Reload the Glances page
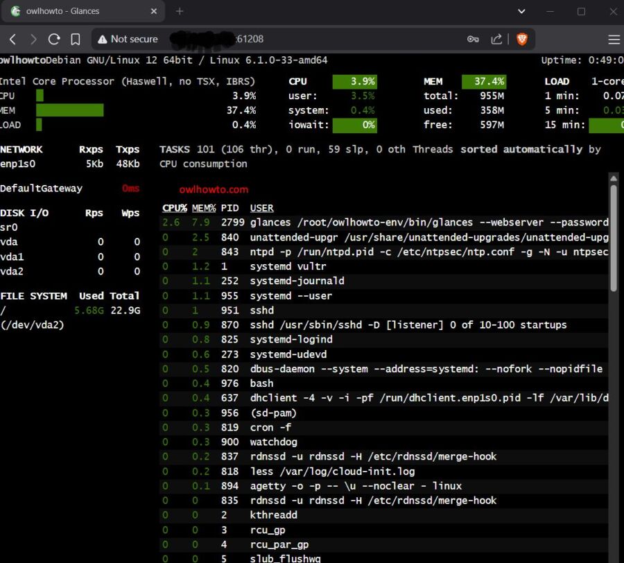Viewport: 624px width, 563px height. click(x=54, y=39)
